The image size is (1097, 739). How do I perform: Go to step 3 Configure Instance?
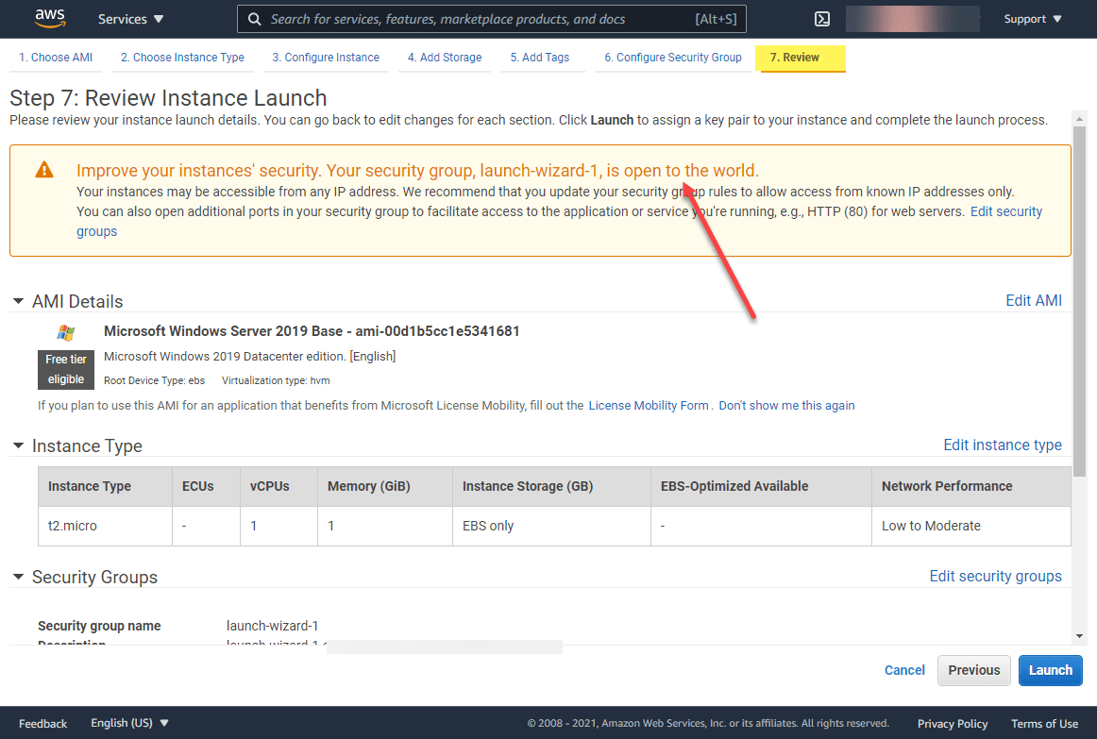(326, 58)
